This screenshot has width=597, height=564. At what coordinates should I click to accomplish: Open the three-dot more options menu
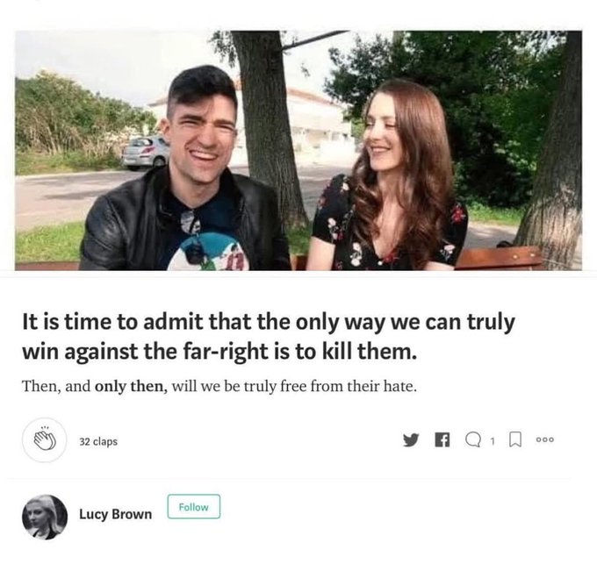pos(545,439)
